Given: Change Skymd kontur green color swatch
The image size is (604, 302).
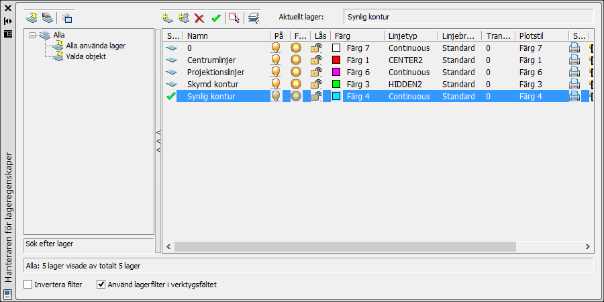Looking at the screenshot, I should [336, 84].
